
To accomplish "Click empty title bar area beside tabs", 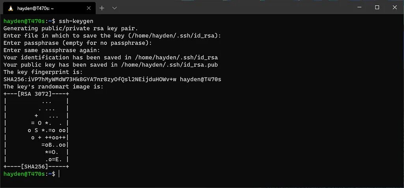I will point(232,8).
